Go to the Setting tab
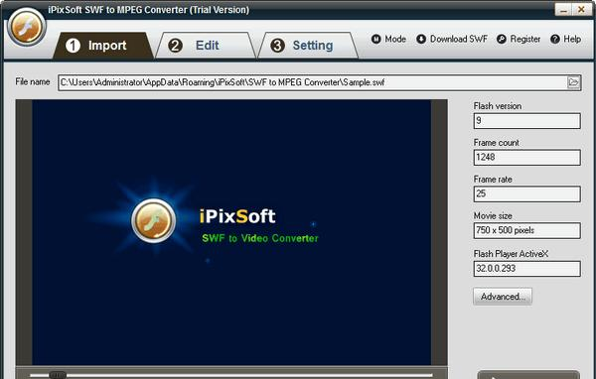Image resolution: width=596 pixels, height=379 pixels. pyautogui.click(x=308, y=46)
